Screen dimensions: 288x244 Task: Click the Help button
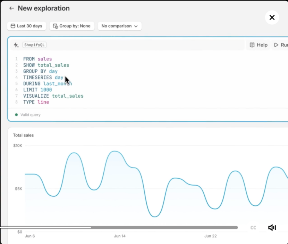(258, 45)
